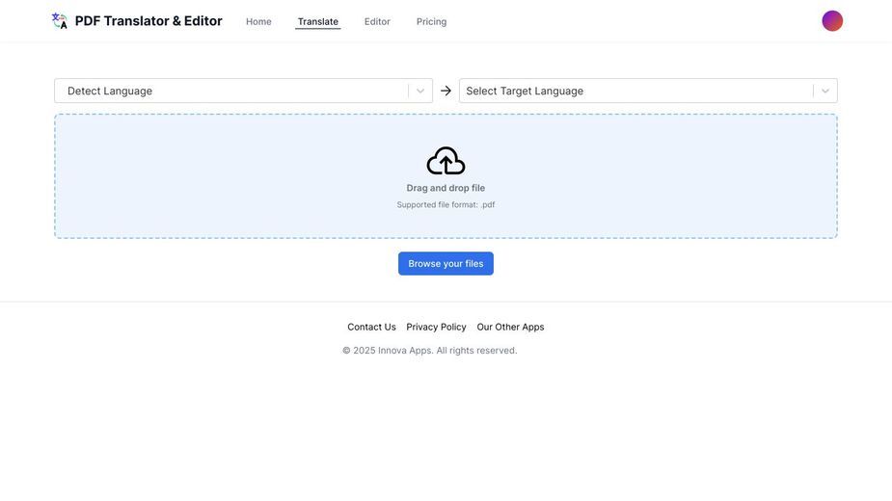The width and height of the screenshot is (892, 501).
Task: Open the Privacy Policy link
Action: coord(436,327)
